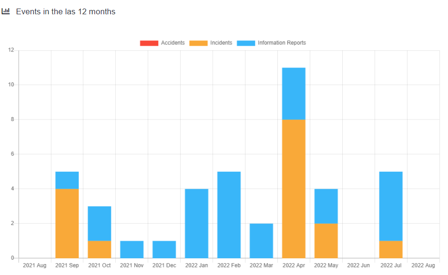448x275 pixels.
Task: Click the red Accidents legend swatch
Action: point(149,43)
